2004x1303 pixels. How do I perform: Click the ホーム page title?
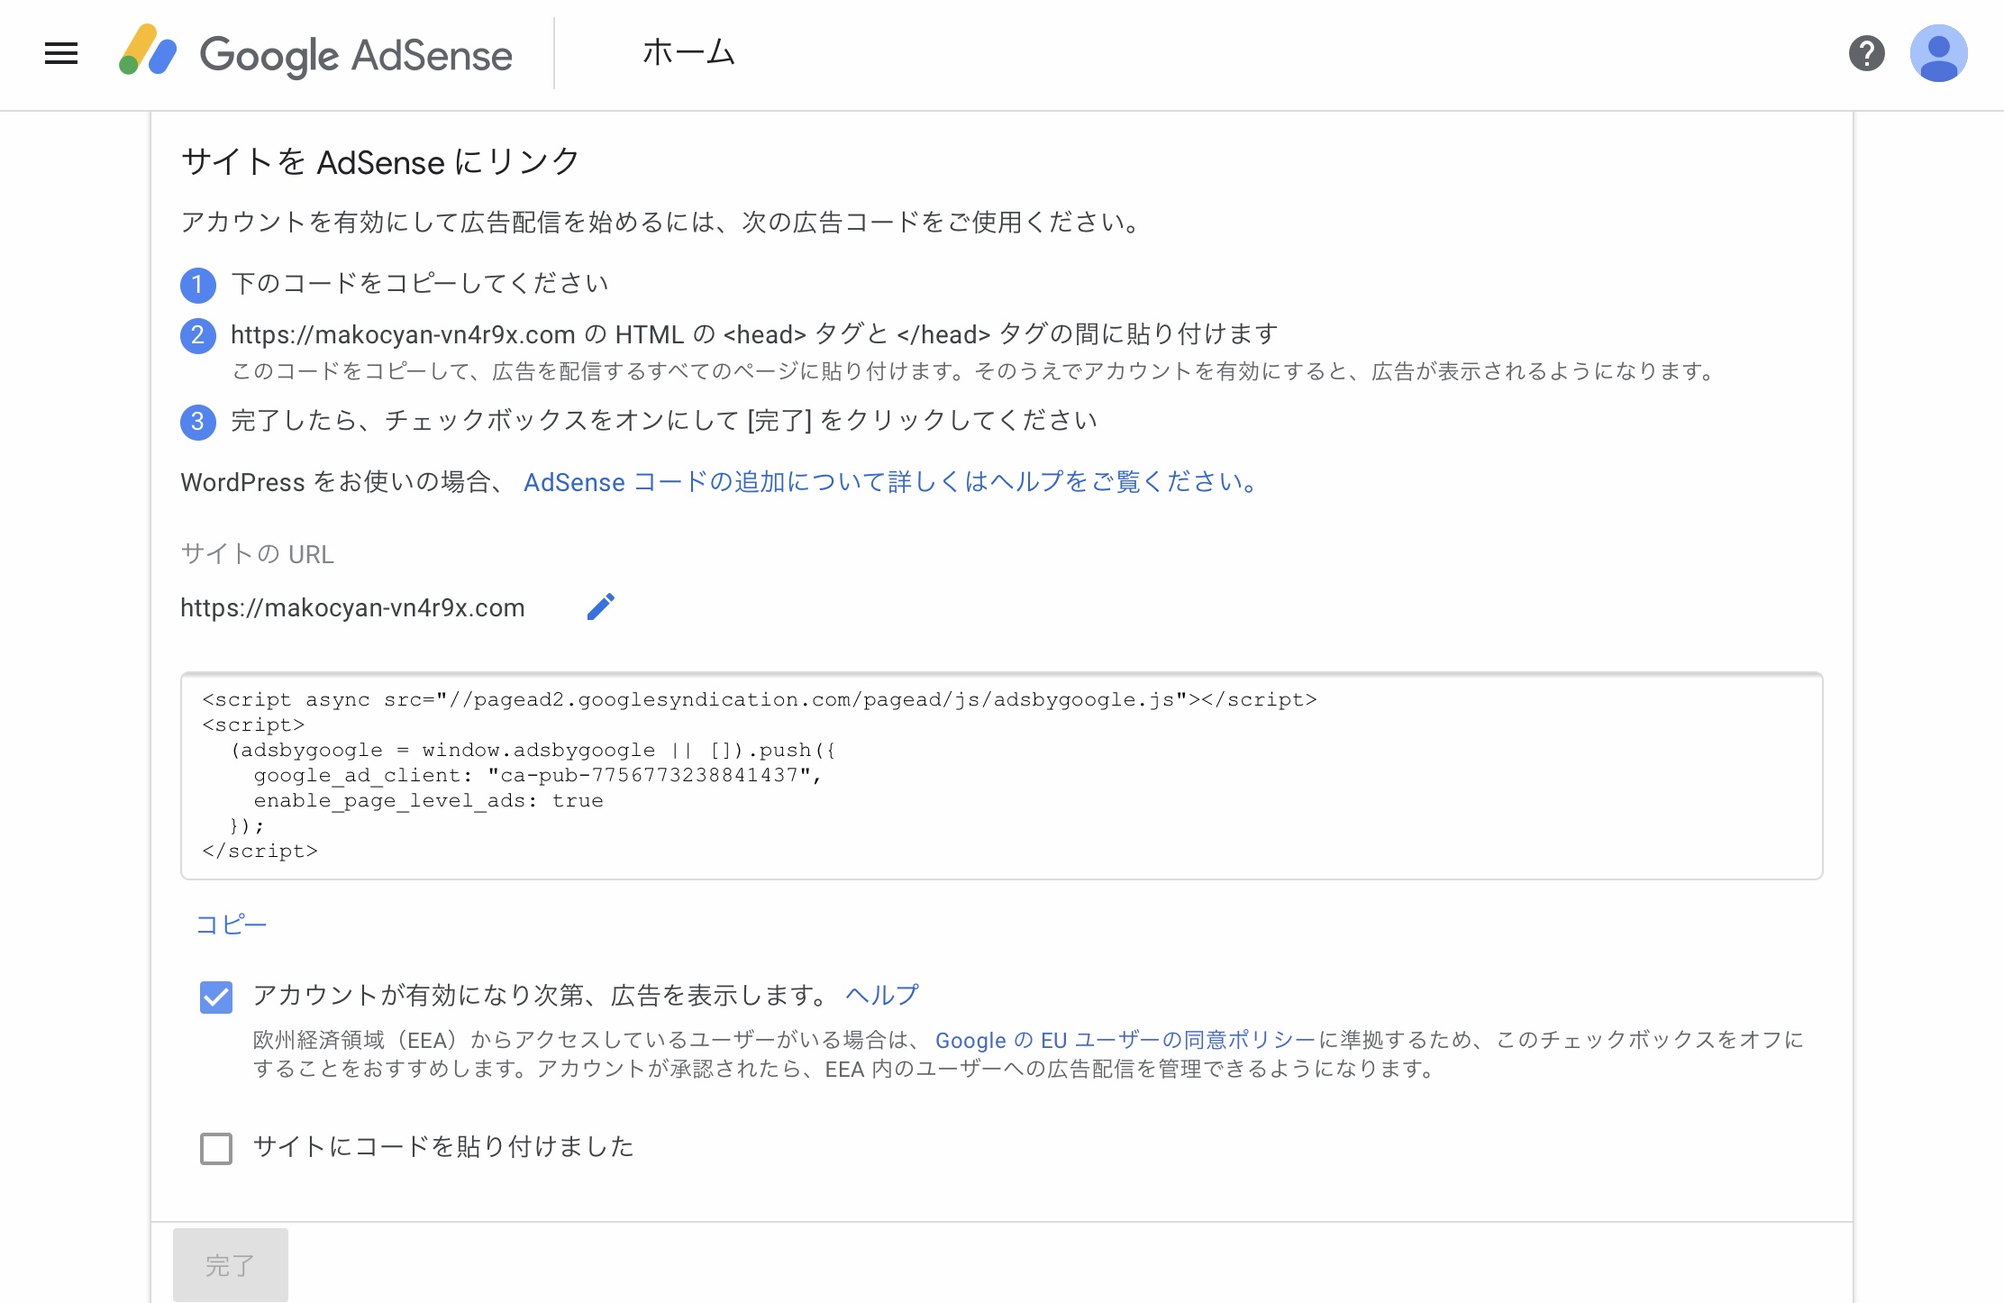click(689, 52)
